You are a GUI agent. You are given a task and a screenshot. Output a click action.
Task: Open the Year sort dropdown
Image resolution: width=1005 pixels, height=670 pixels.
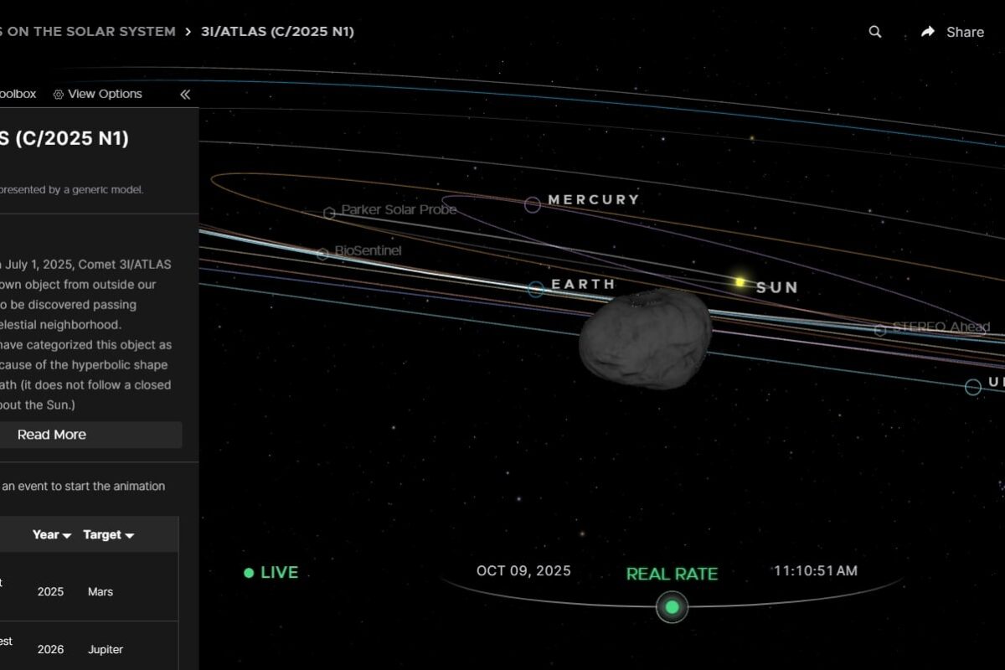[x=50, y=534]
